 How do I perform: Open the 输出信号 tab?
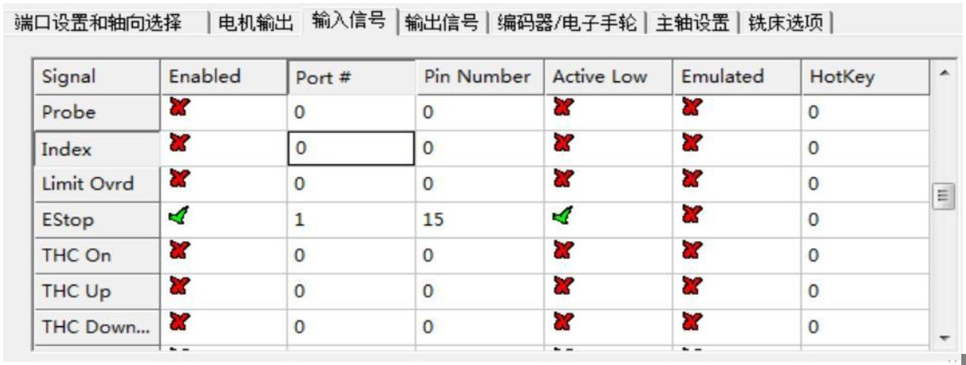click(x=442, y=23)
